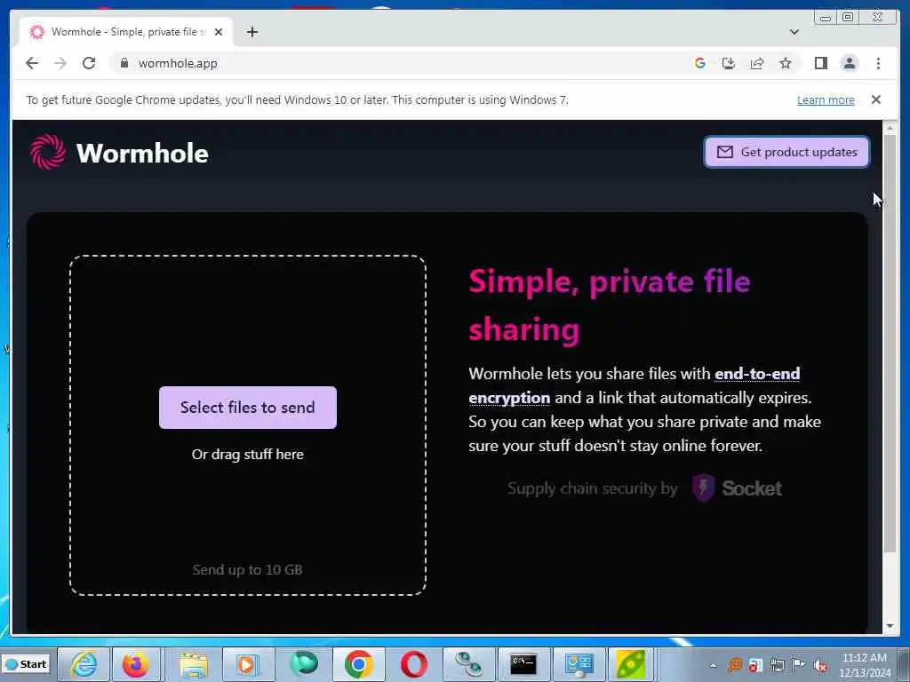The height and width of the screenshot is (682, 910).
Task: Click the page scrollbar thumb
Action: pyautogui.click(x=890, y=342)
